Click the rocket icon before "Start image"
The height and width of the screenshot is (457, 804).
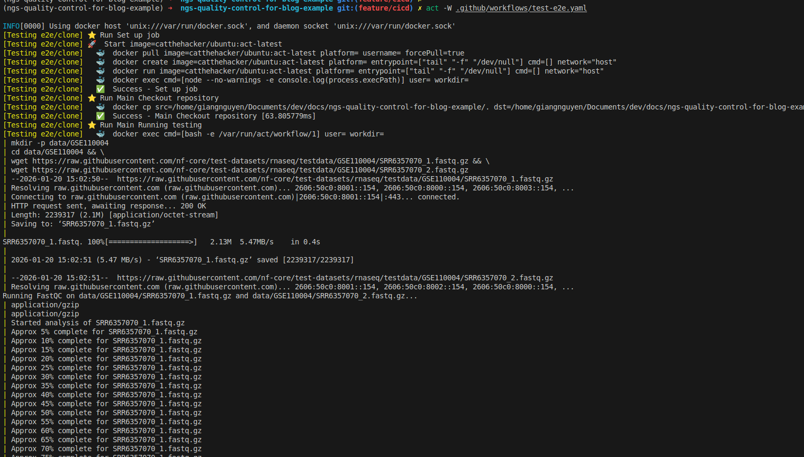[92, 44]
